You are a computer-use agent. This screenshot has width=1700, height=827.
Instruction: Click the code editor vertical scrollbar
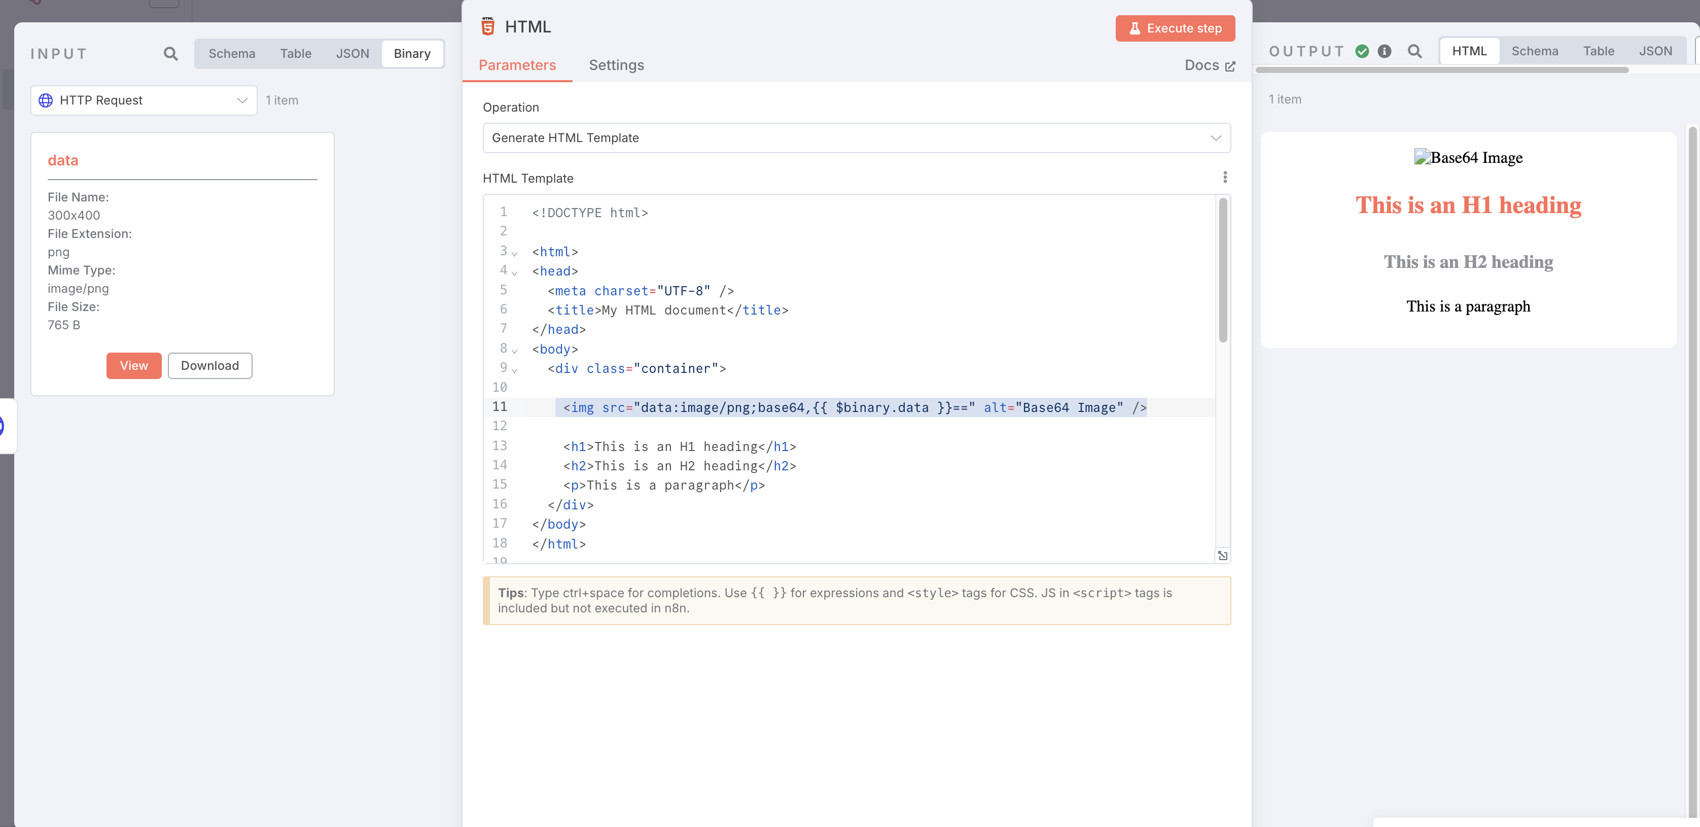(1223, 270)
